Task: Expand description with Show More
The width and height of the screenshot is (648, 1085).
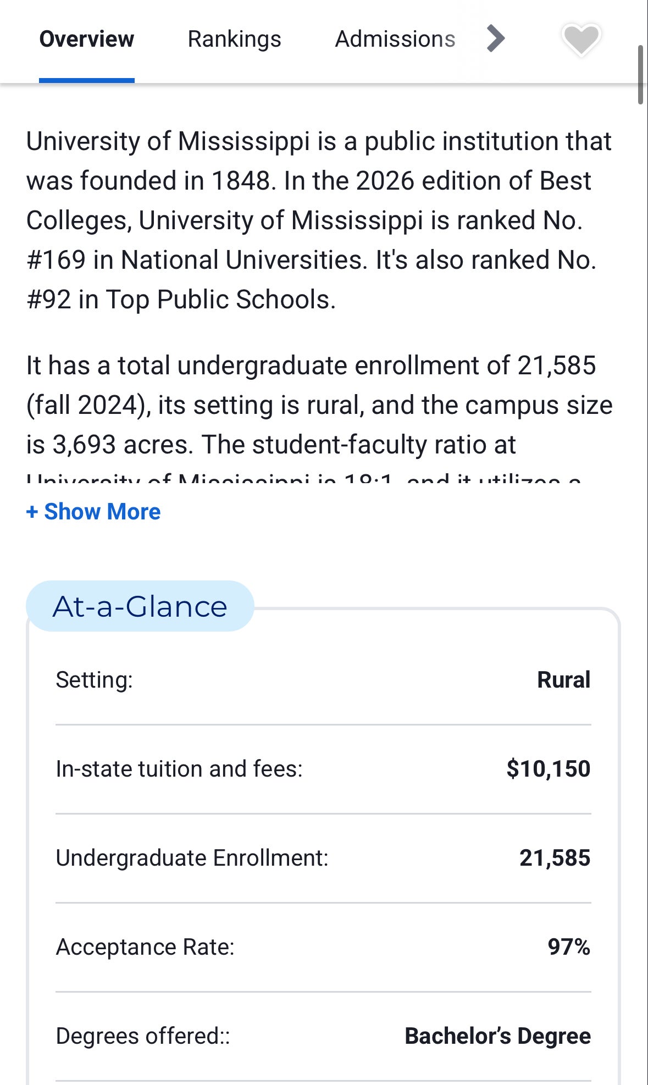Action: click(x=93, y=512)
